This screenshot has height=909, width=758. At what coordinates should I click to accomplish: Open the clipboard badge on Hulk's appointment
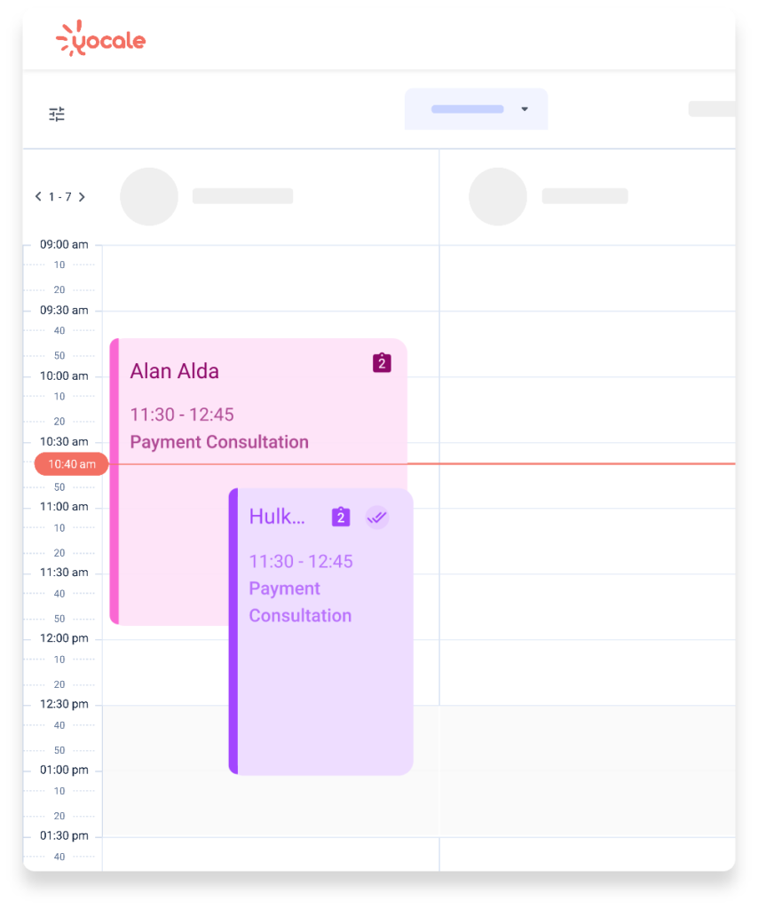(341, 517)
